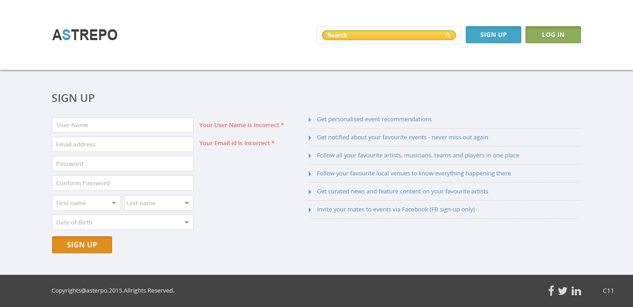Click the copyrights footer text
This screenshot has height=307, width=633.
(x=113, y=291)
